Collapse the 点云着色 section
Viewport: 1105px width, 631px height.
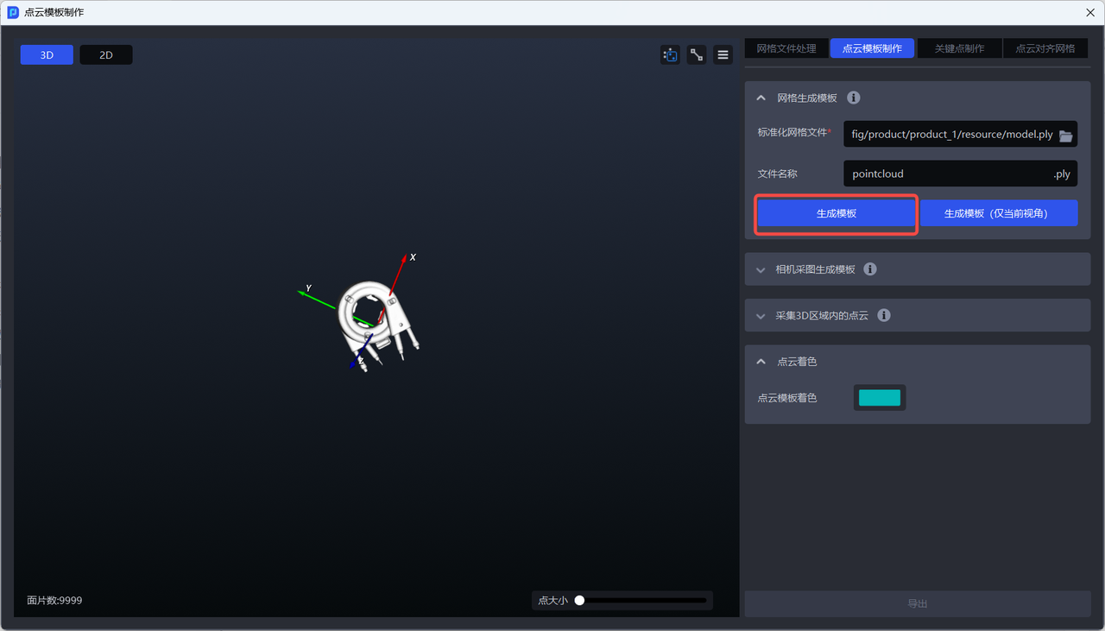point(761,362)
